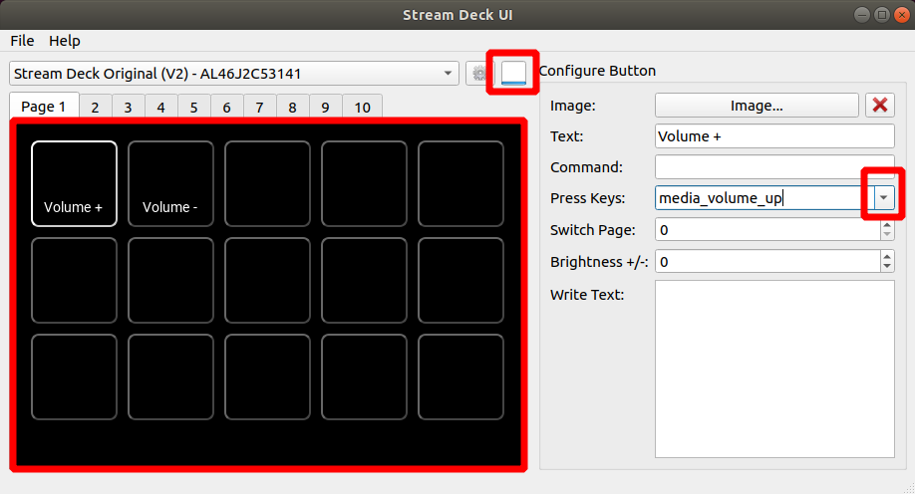Select the empty deck button directly below Volume -
915x494 pixels.
click(171, 280)
